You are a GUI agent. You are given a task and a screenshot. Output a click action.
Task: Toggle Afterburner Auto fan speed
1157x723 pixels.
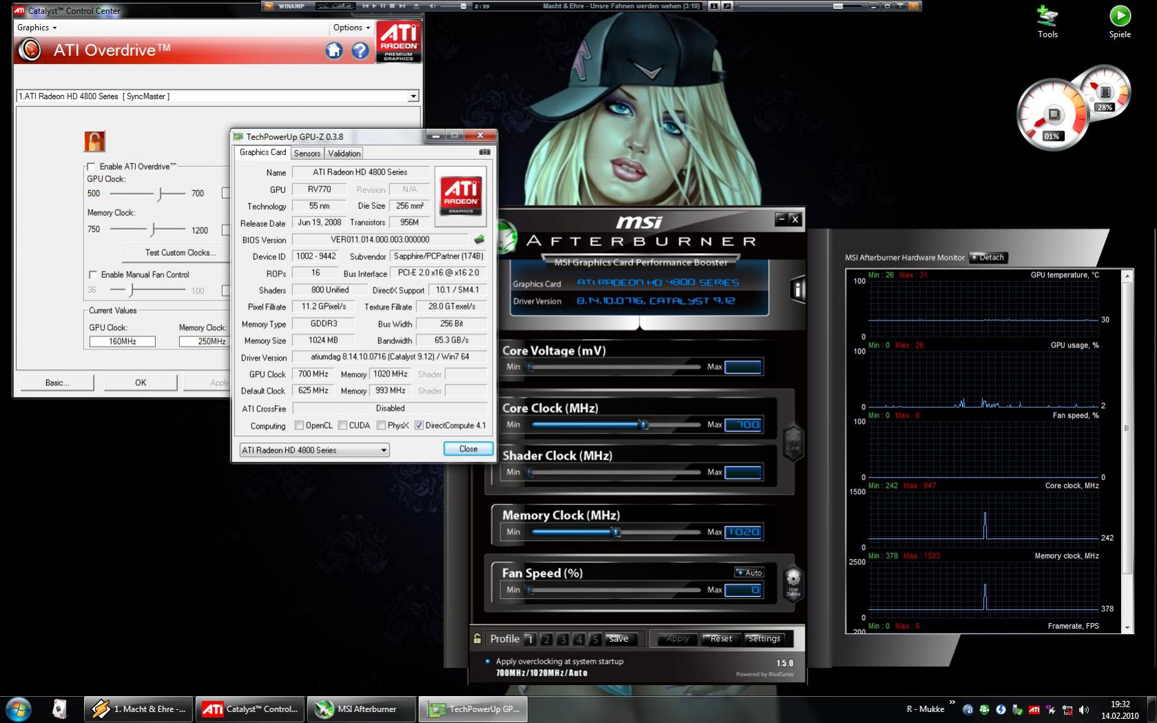coord(749,573)
